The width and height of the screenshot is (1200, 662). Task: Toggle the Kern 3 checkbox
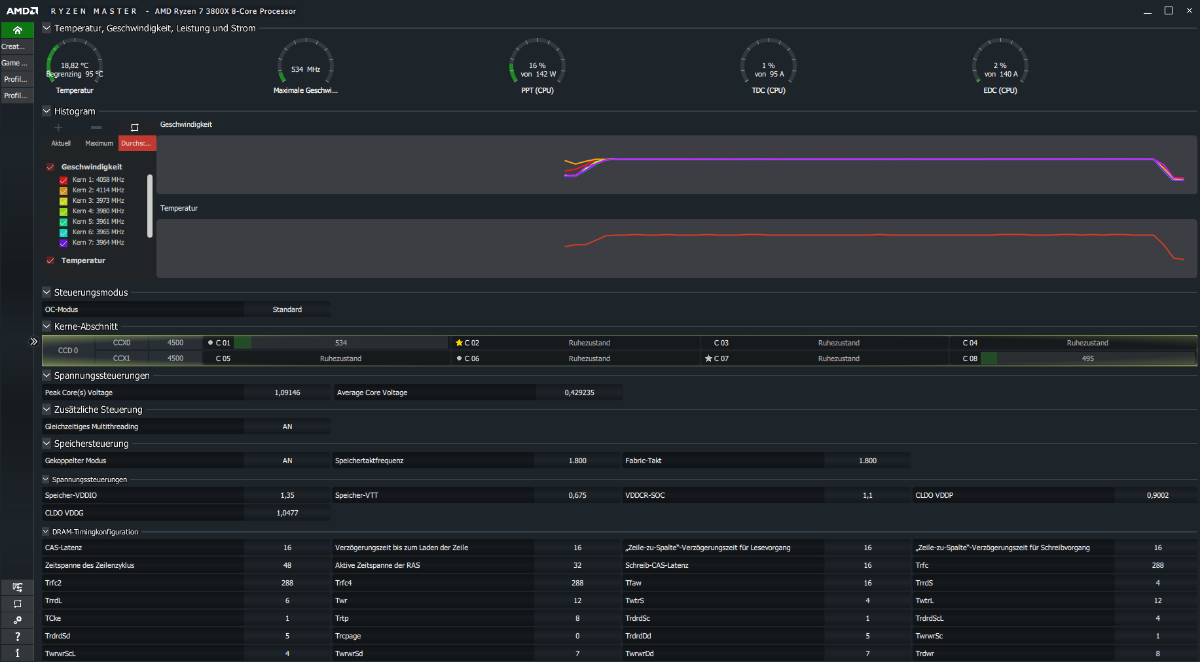(64, 201)
